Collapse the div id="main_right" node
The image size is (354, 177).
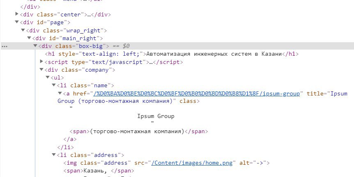coord(29,38)
